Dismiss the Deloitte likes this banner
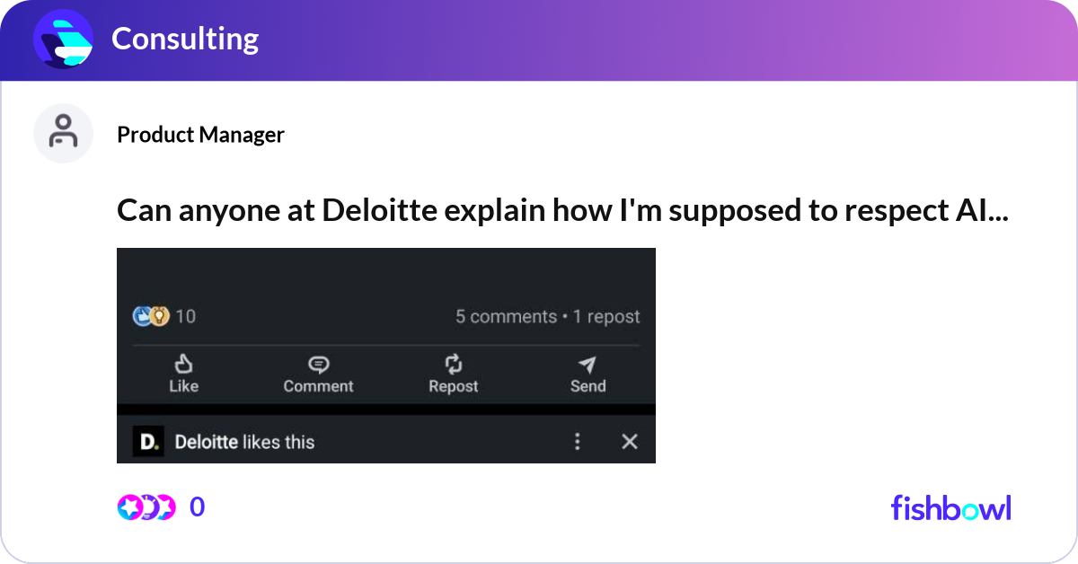Image resolution: width=1078 pixels, height=564 pixels. 630,441
